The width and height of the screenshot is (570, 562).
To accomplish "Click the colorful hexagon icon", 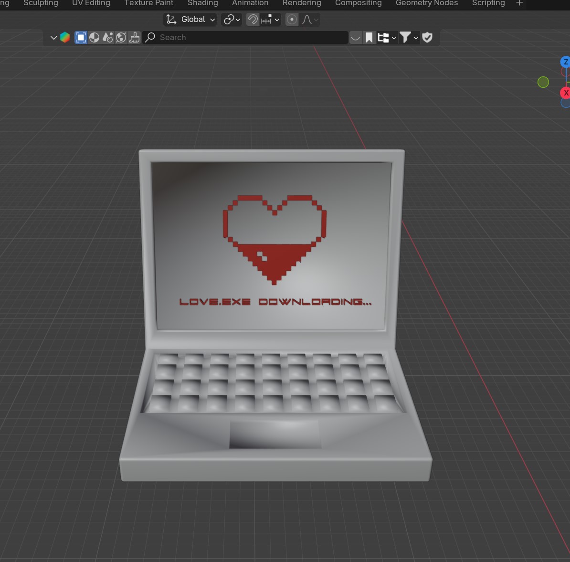I will tap(65, 37).
